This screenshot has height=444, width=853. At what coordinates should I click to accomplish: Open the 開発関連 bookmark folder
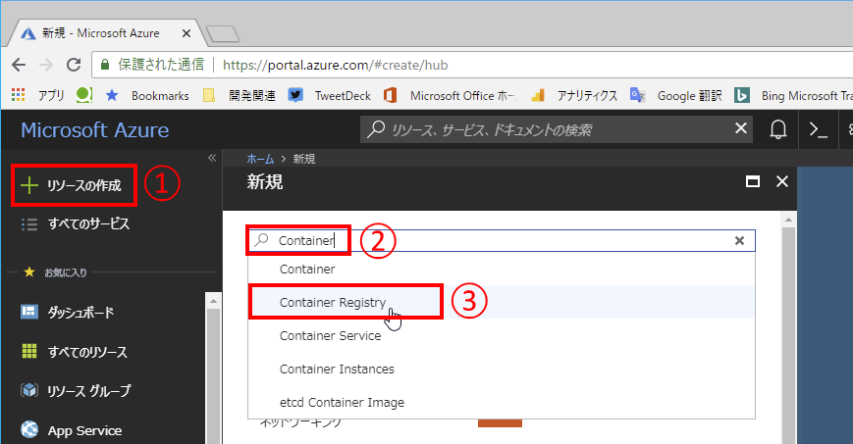[240, 96]
